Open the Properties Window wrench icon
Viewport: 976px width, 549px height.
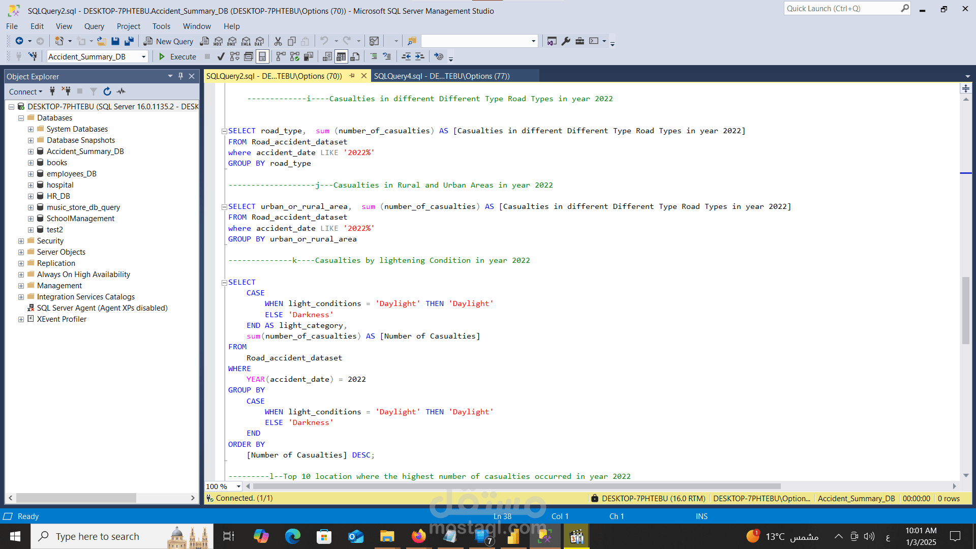point(566,41)
